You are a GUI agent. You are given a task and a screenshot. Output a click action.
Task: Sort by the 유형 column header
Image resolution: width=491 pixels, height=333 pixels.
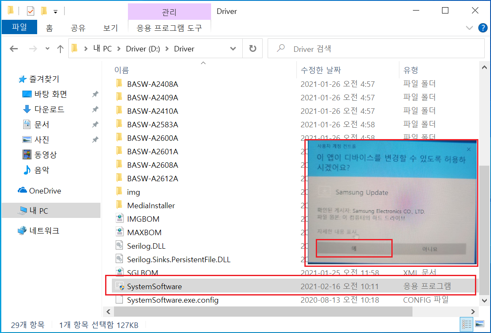point(410,70)
